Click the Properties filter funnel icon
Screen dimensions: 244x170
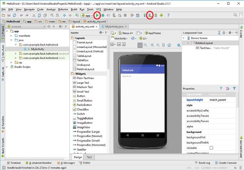click(234, 88)
